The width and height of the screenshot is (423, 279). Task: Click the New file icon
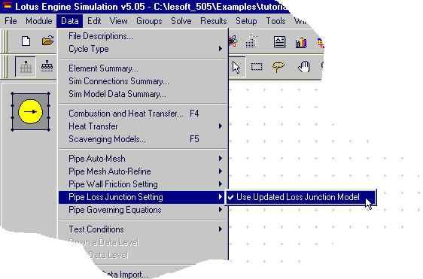(x=26, y=41)
